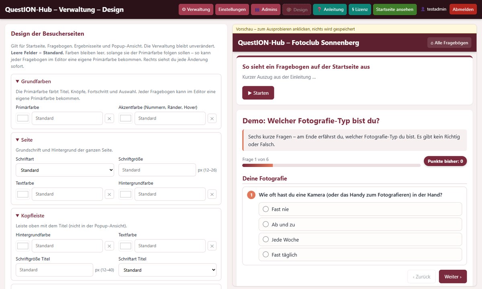Select the Design nav item
482x289 pixels.
pos(296,10)
